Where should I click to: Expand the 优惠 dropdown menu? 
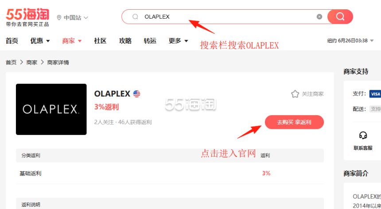pyautogui.click(x=40, y=41)
